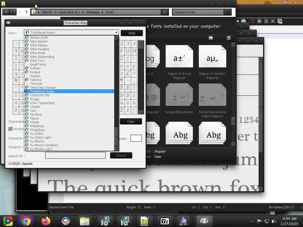The image size is (303, 227).
Task: Click Start button on taskbar
Action: 8,221
